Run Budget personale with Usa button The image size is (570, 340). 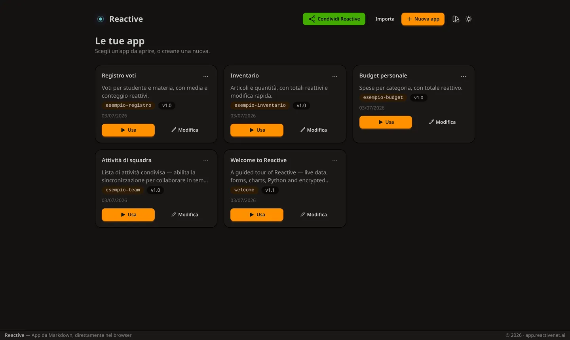coord(386,122)
